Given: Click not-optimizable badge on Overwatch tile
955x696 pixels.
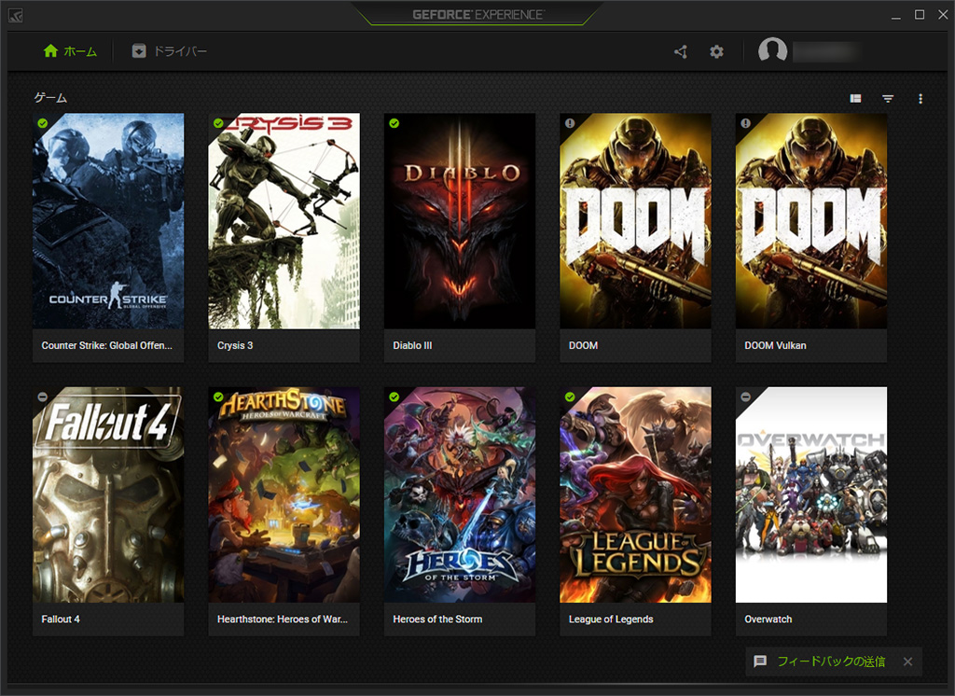Looking at the screenshot, I should point(745,397).
